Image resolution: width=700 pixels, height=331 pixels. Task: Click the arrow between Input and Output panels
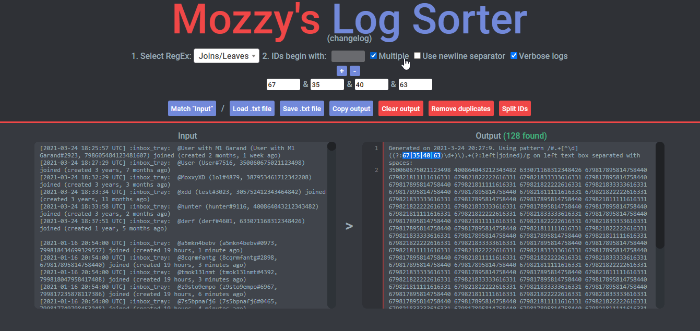click(x=349, y=226)
